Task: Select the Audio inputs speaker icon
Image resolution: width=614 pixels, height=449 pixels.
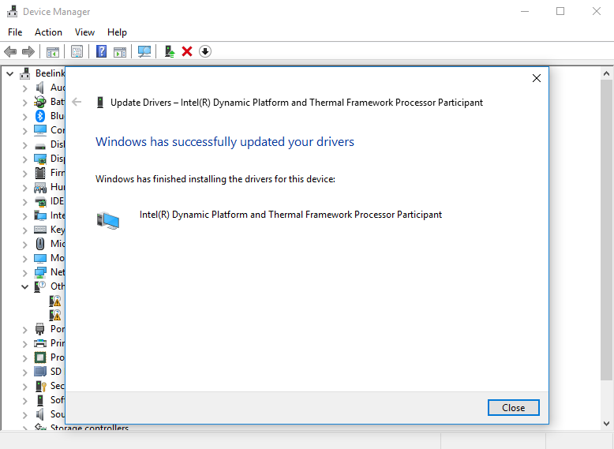Action: (x=40, y=88)
